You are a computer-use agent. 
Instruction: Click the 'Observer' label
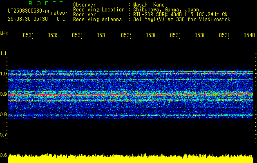tap(85, 4)
